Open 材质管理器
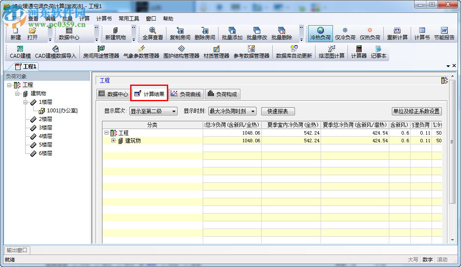The height and width of the screenshot is (267, 461). pos(216,52)
